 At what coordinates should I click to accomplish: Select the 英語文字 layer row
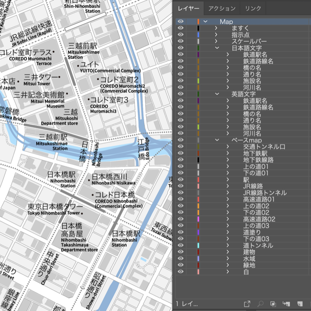[243, 94]
